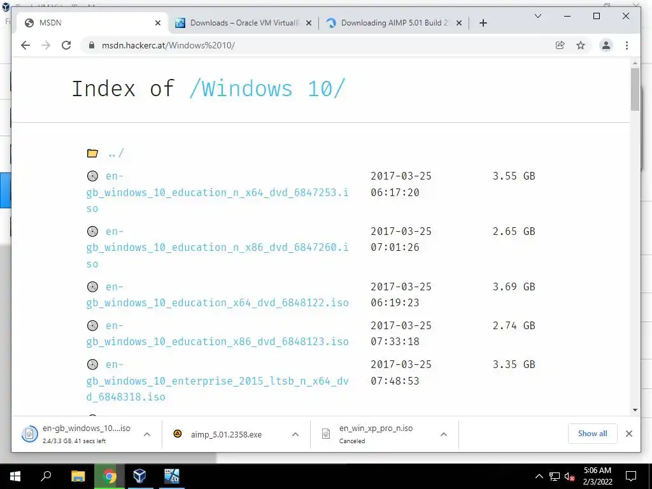Screen dimensions: 652x489
Task: Share this page from the address bar
Action: [x=560, y=45]
